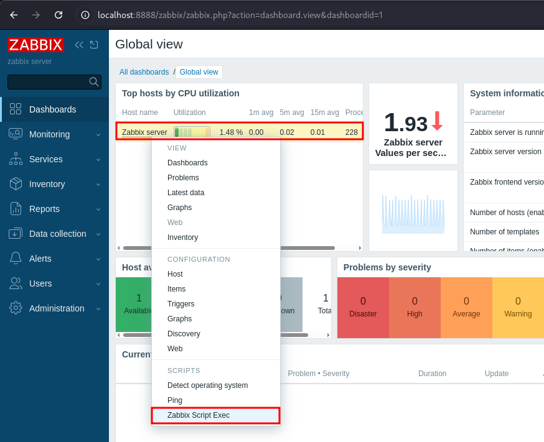Click the Services hierarchy icon
This screenshot has width=544, height=442.
click(16, 159)
